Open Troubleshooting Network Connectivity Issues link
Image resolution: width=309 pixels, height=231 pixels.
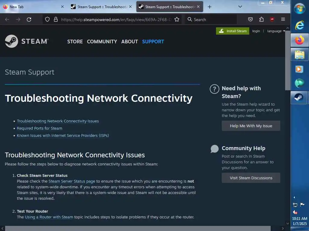tap(58, 121)
